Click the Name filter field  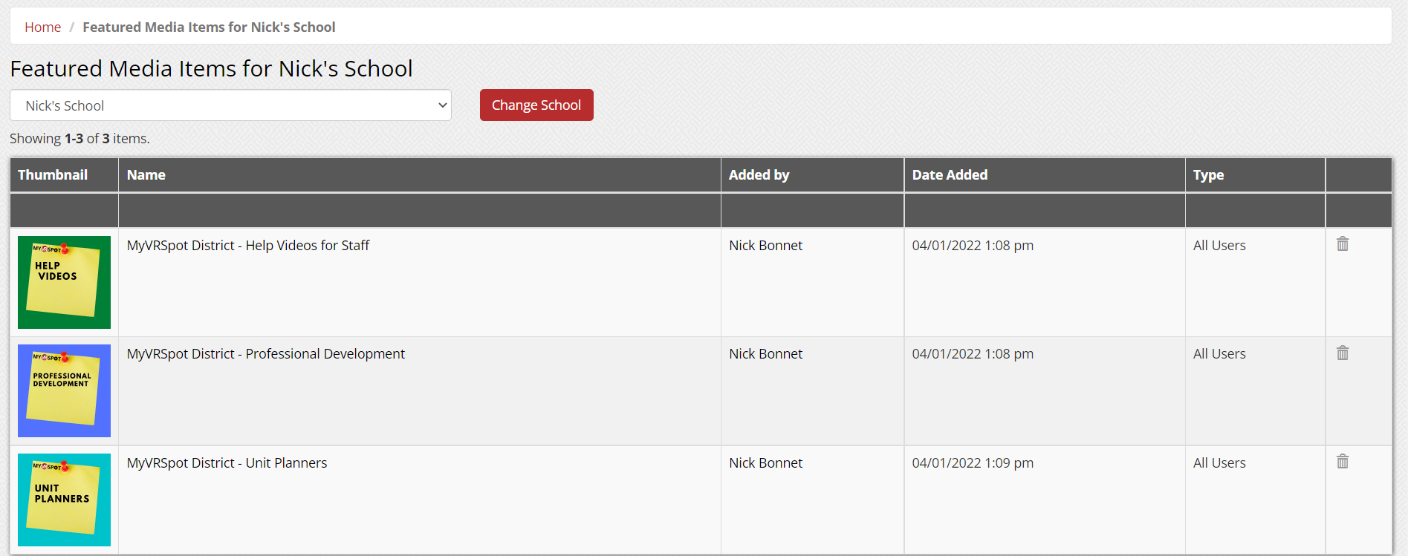pyautogui.click(x=419, y=211)
